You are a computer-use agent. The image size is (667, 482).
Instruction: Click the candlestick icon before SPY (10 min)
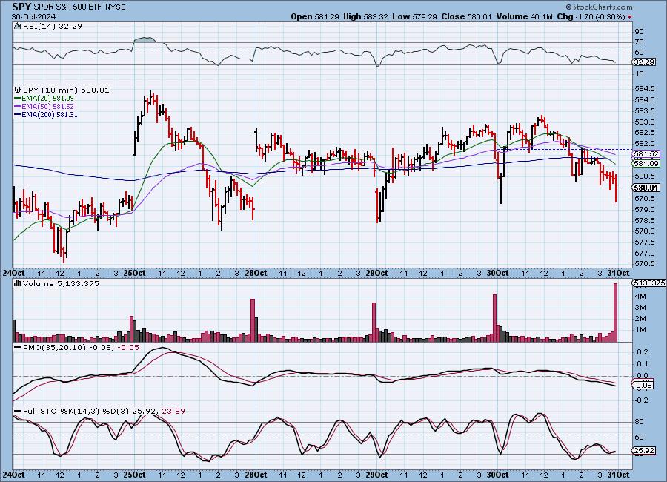point(18,90)
